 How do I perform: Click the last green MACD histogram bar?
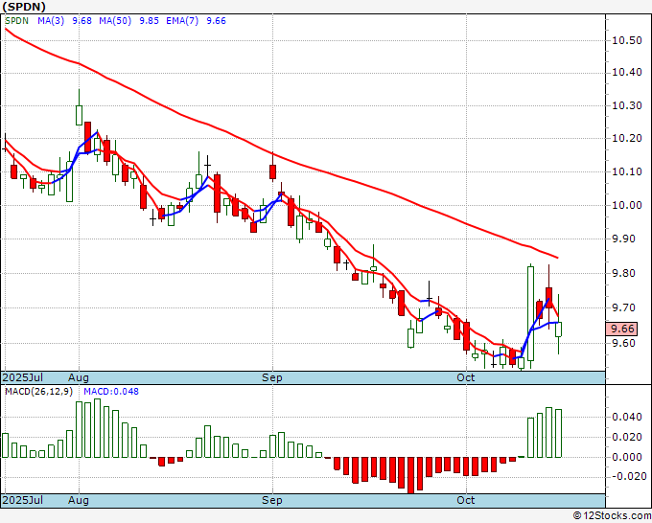(x=558, y=433)
